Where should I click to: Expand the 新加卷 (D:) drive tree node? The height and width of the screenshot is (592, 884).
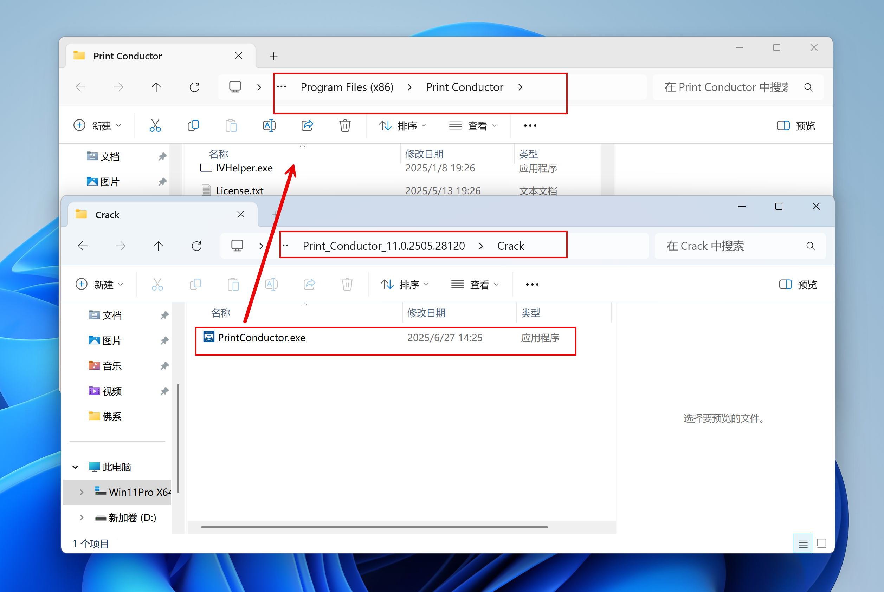tap(82, 517)
